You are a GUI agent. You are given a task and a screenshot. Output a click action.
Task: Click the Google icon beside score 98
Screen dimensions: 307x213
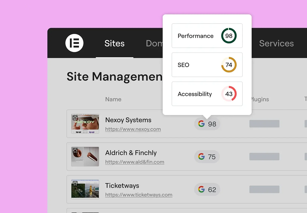click(x=201, y=124)
